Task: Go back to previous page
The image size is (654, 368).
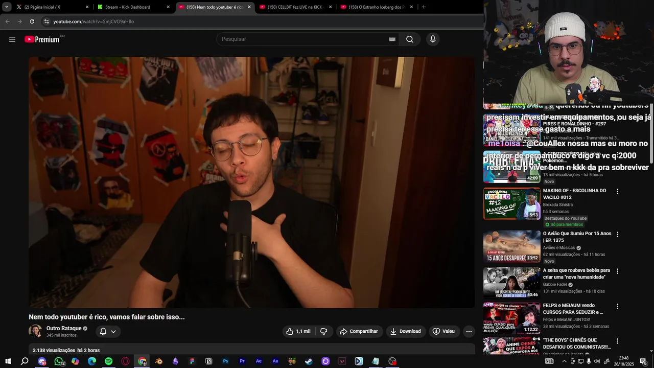Action: click(7, 21)
